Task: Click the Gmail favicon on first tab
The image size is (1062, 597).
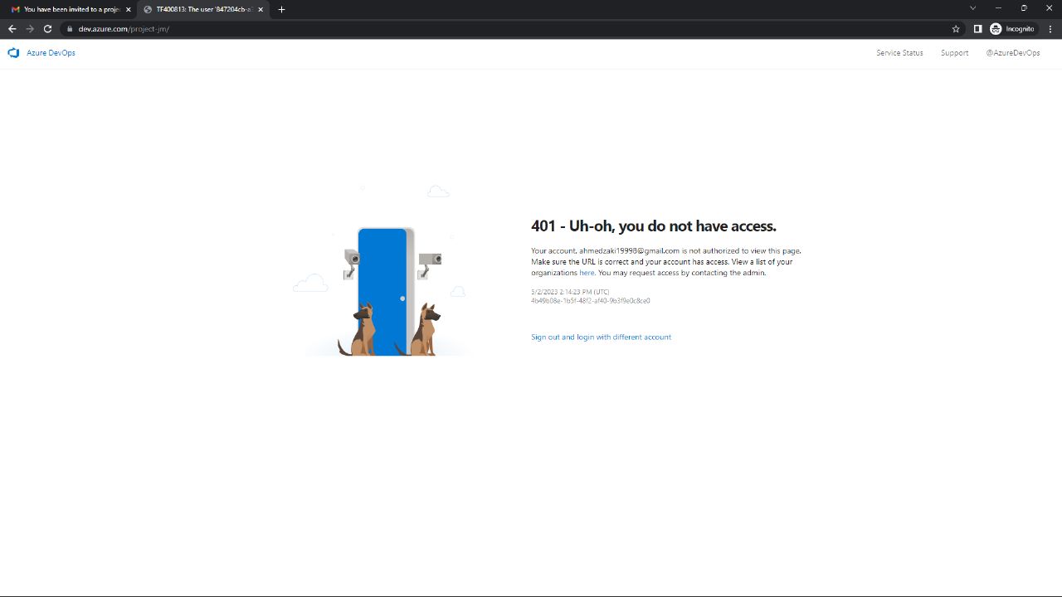Action: 15,9
